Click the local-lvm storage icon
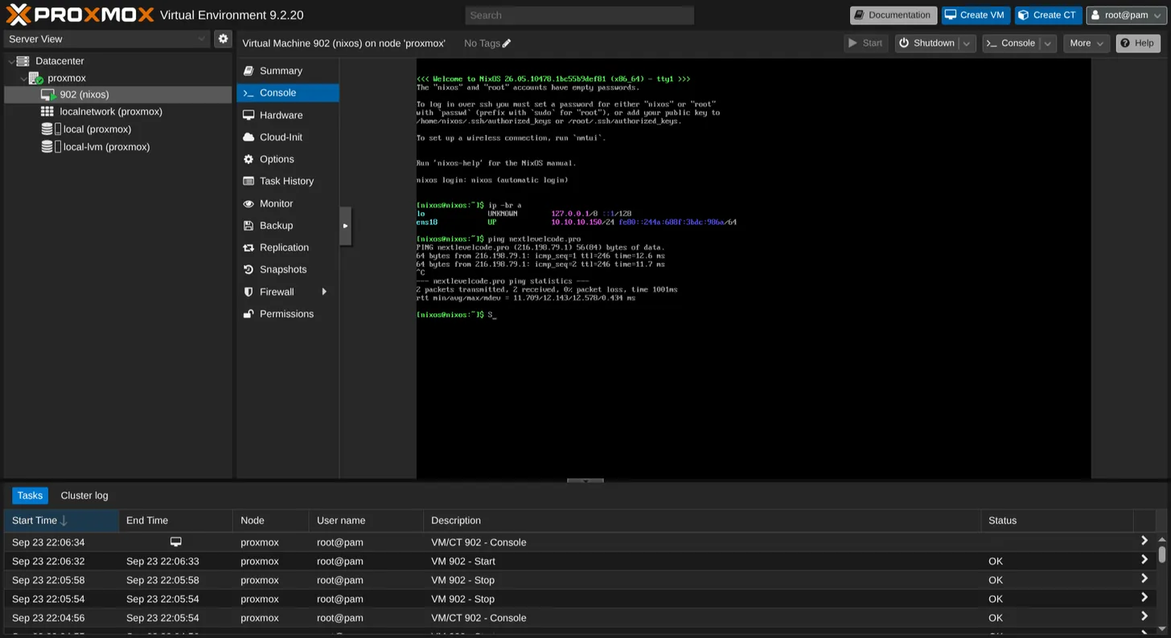 [47, 147]
